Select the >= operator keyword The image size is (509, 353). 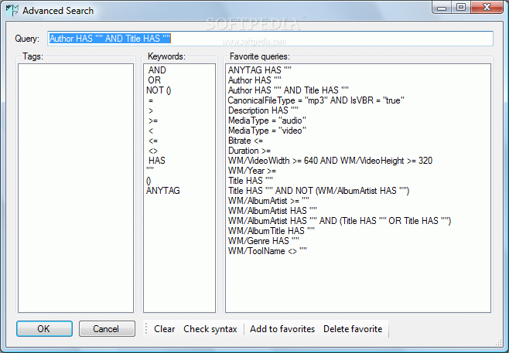153,121
